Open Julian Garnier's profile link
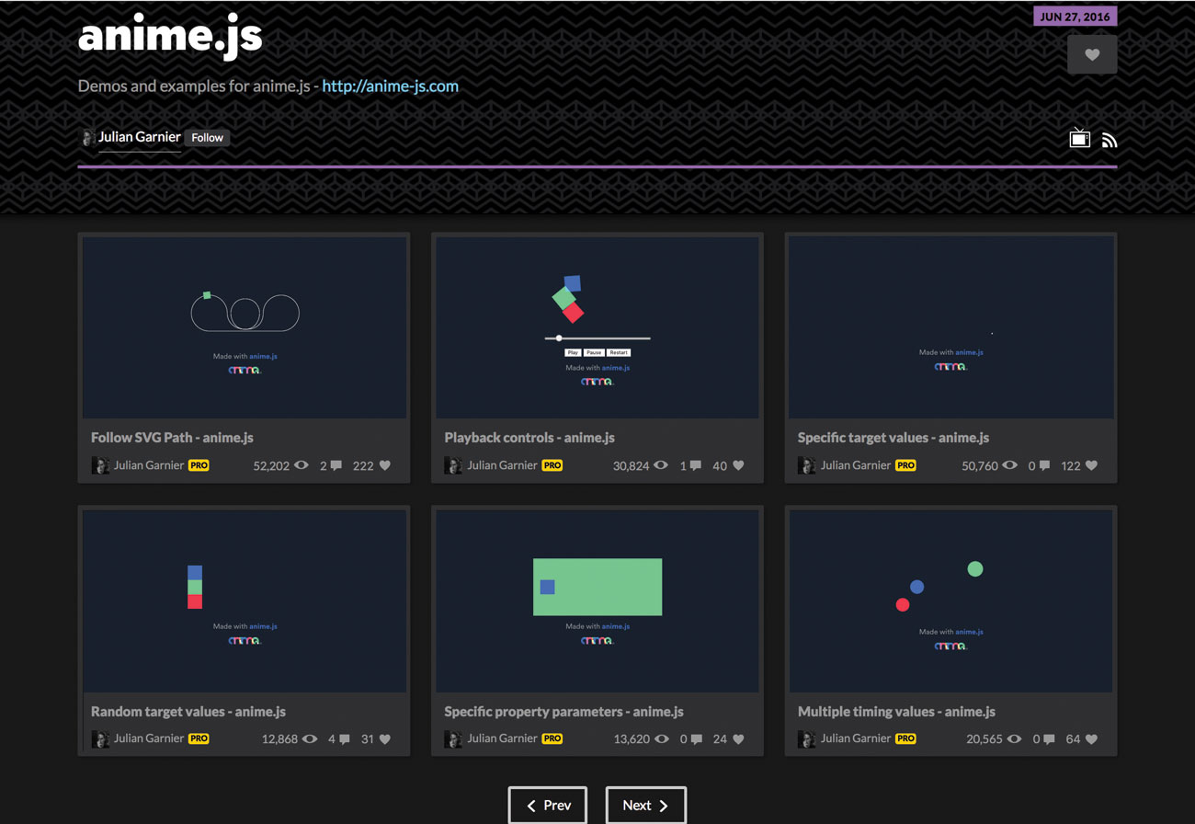The width and height of the screenshot is (1195, 824). coord(141,136)
